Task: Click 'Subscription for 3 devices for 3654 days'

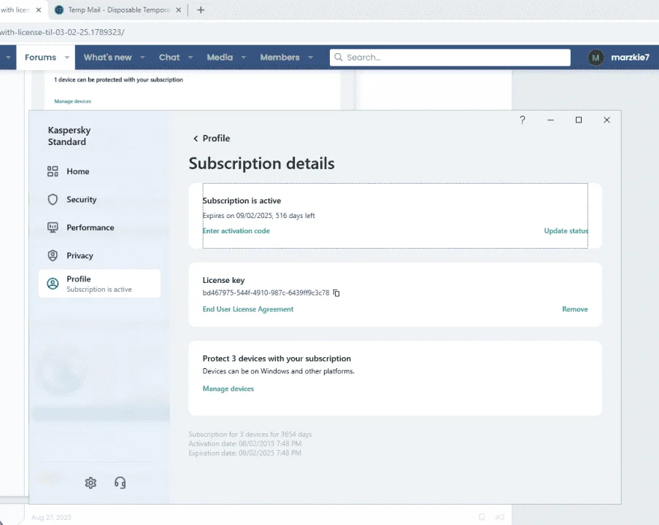Action: point(250,435)
